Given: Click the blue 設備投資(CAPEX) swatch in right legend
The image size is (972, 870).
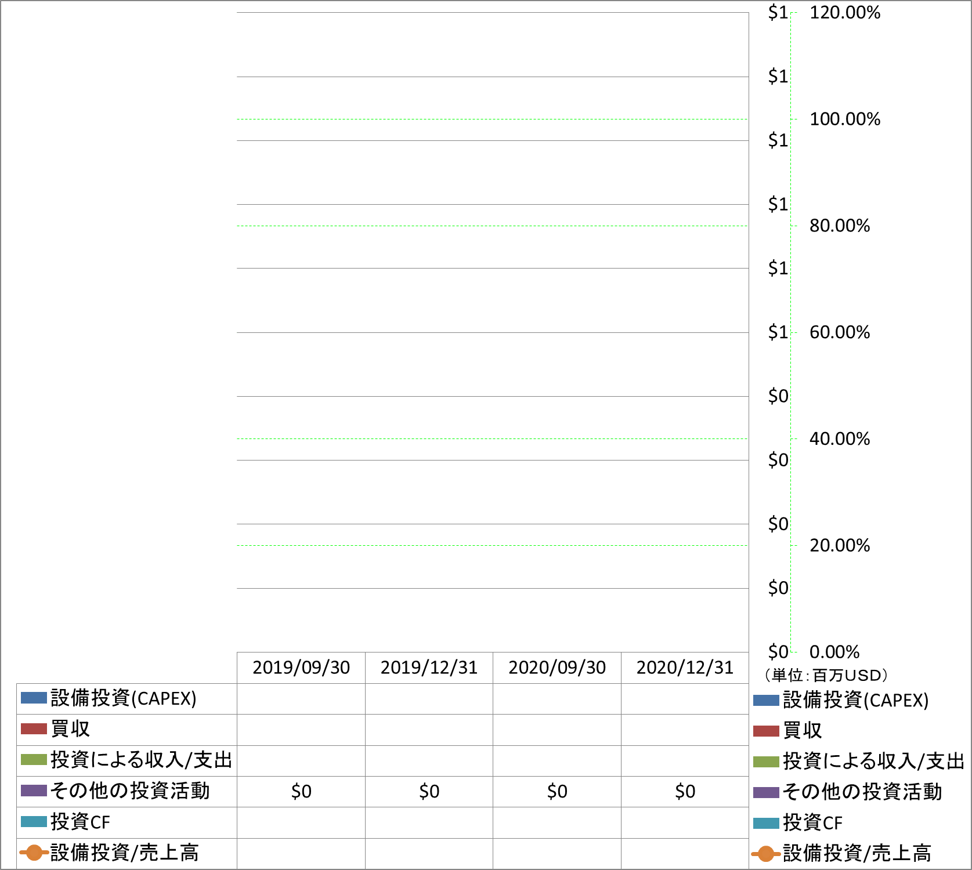Looking at the screenshot, I should 766,700.
